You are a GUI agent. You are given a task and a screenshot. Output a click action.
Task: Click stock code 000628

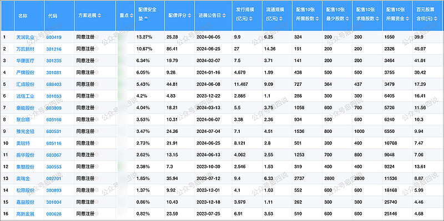coord(54,214)
